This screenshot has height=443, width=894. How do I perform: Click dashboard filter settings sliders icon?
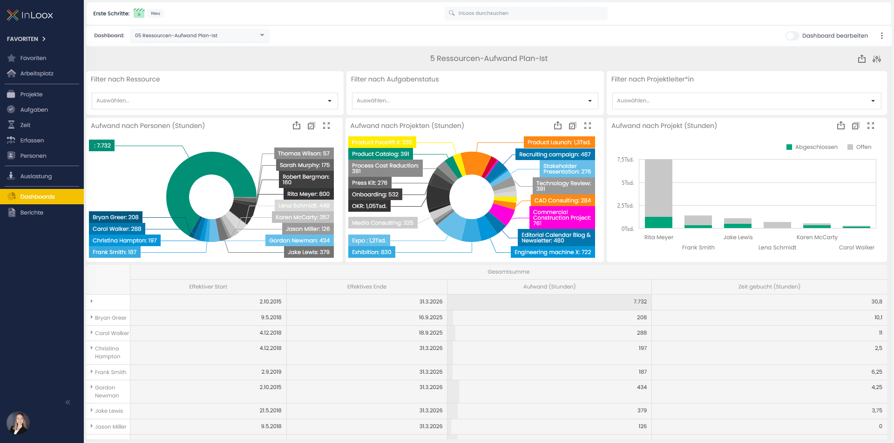[877, 59]
